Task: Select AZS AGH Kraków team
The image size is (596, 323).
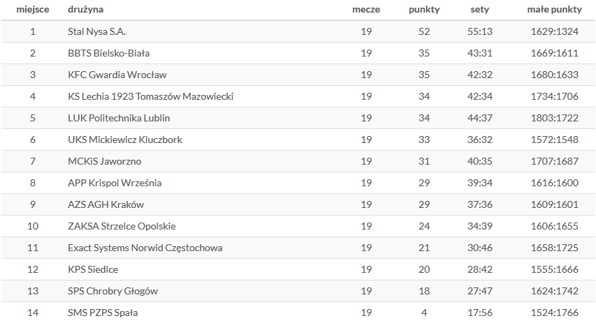Action: click(106, 204)
